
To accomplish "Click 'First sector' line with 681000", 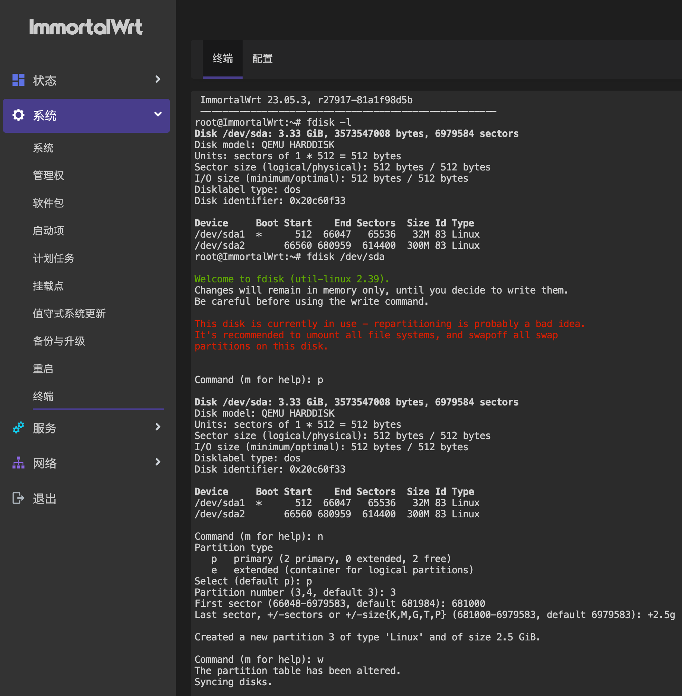I will click(x=340, y=603).
